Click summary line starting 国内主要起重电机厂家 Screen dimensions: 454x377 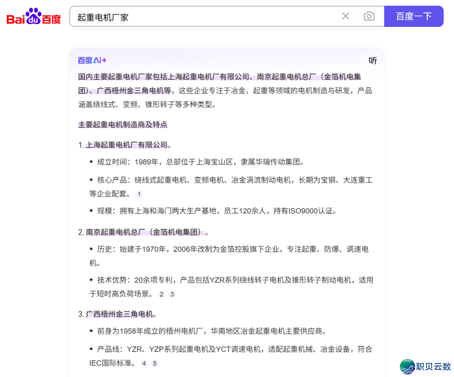coord(219,77)
